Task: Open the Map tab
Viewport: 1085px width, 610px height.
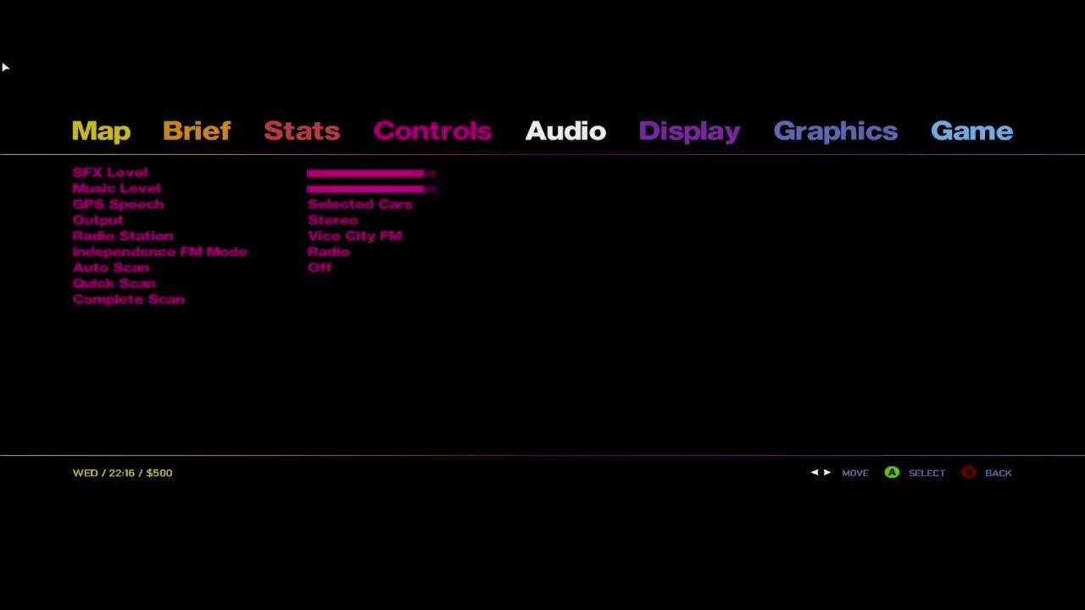Action: [101, 131]
